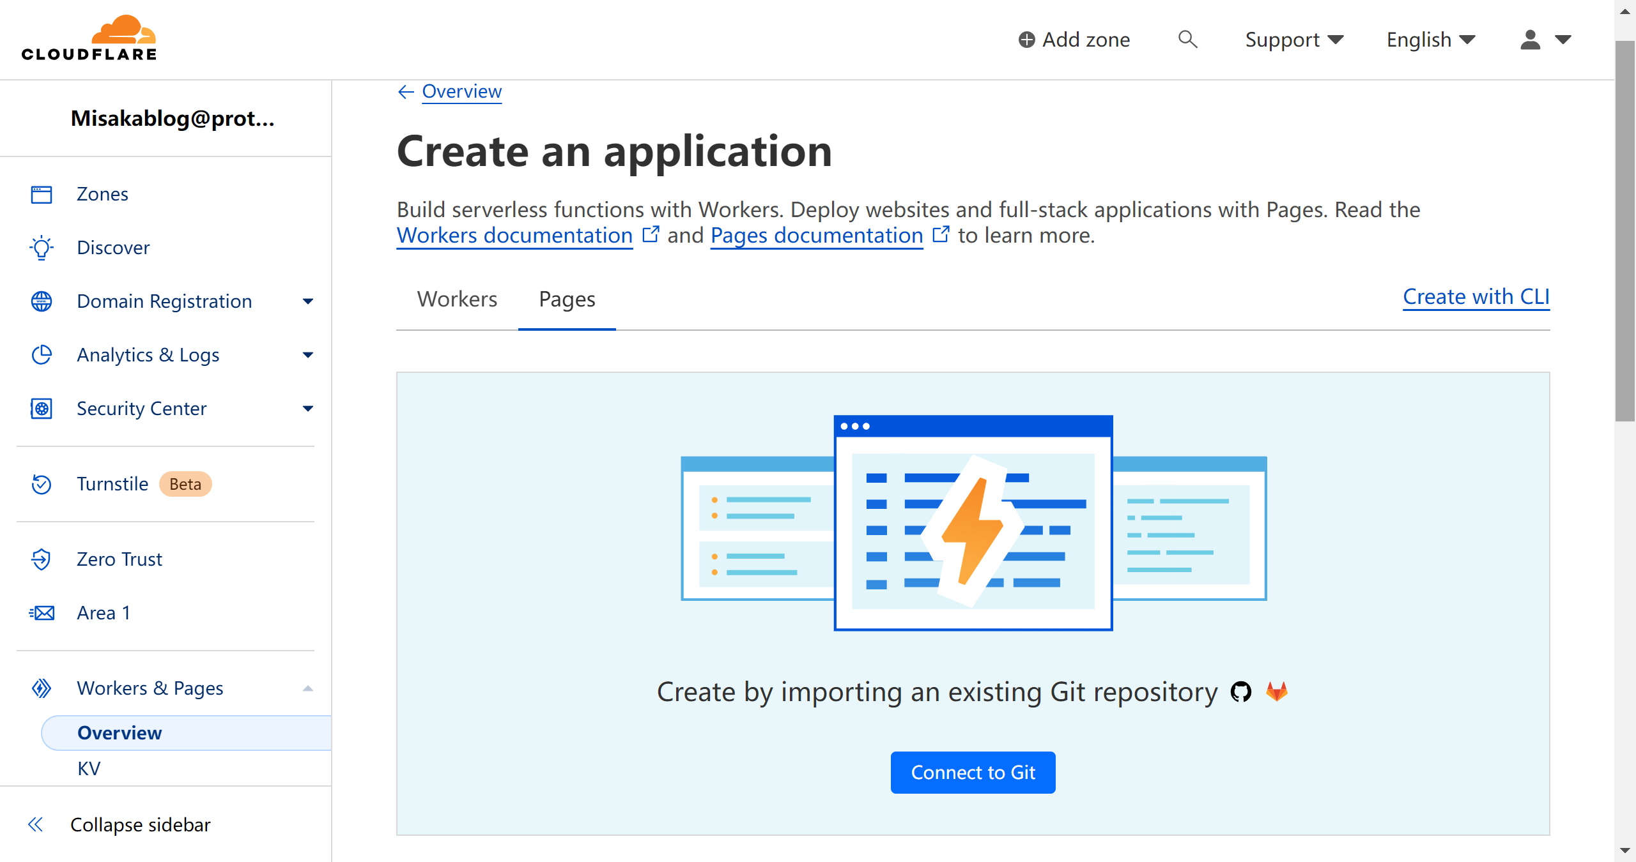Click the Connect to Git button
The image size is (1636, 862).
973,772
